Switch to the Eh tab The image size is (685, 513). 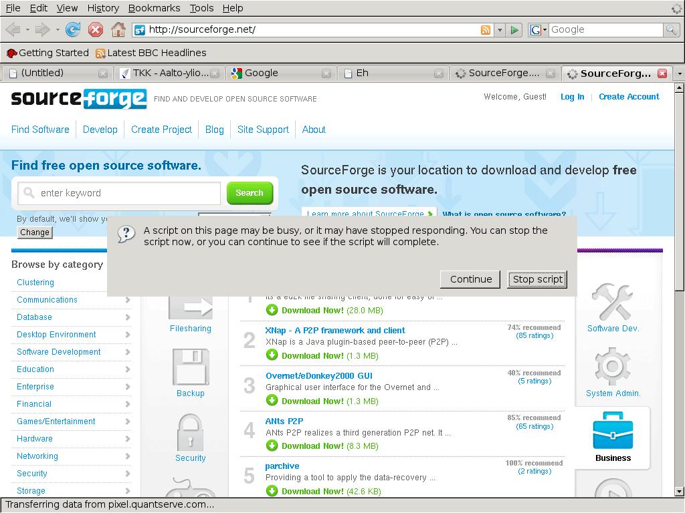[393, 73]
